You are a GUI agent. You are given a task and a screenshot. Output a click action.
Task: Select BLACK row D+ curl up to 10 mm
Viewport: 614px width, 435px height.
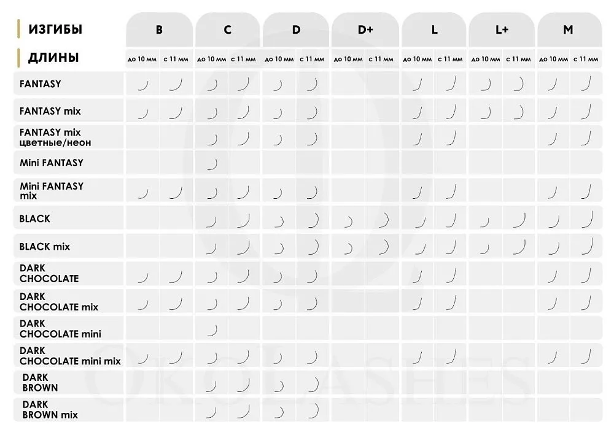pyautogui.click(x=348, y=221)
